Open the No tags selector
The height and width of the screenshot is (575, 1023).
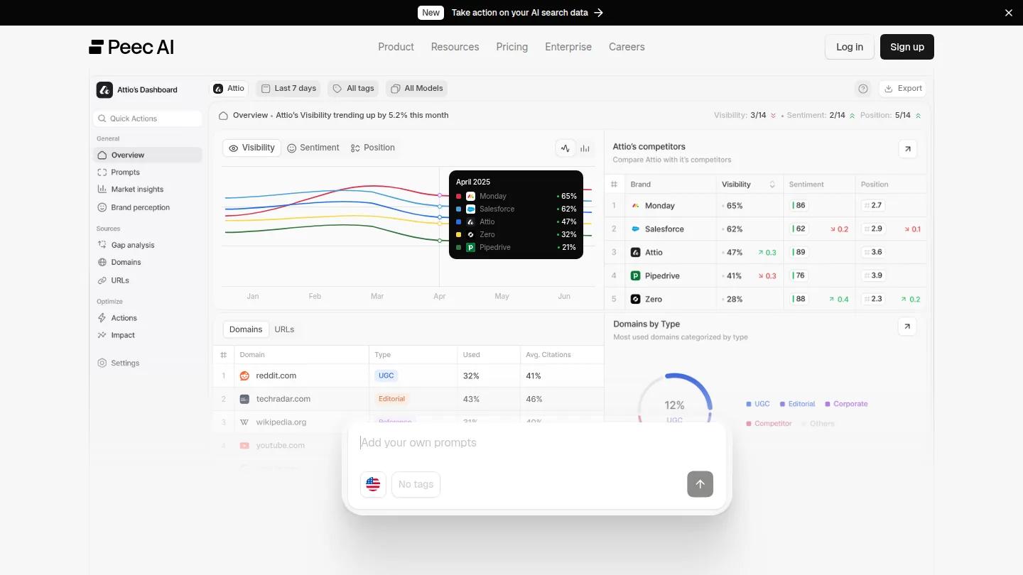tap(416, 484)
